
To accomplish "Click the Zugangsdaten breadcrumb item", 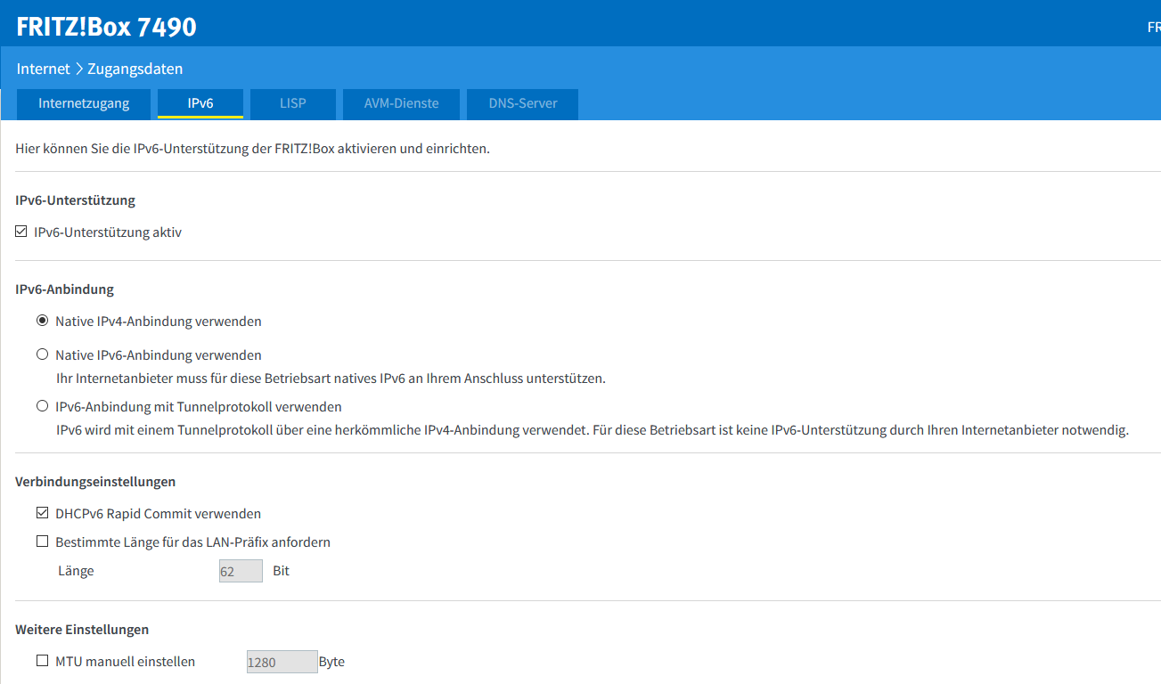I will point(135,69).
